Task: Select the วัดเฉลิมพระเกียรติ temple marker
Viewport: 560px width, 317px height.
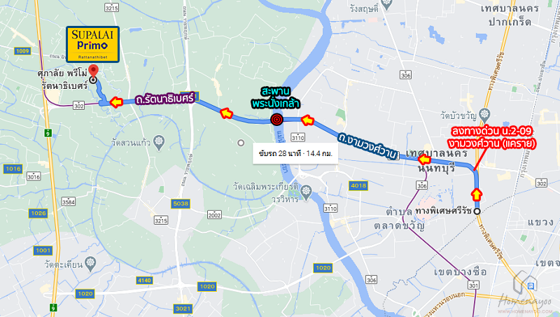Action: (x=306, y=192)
